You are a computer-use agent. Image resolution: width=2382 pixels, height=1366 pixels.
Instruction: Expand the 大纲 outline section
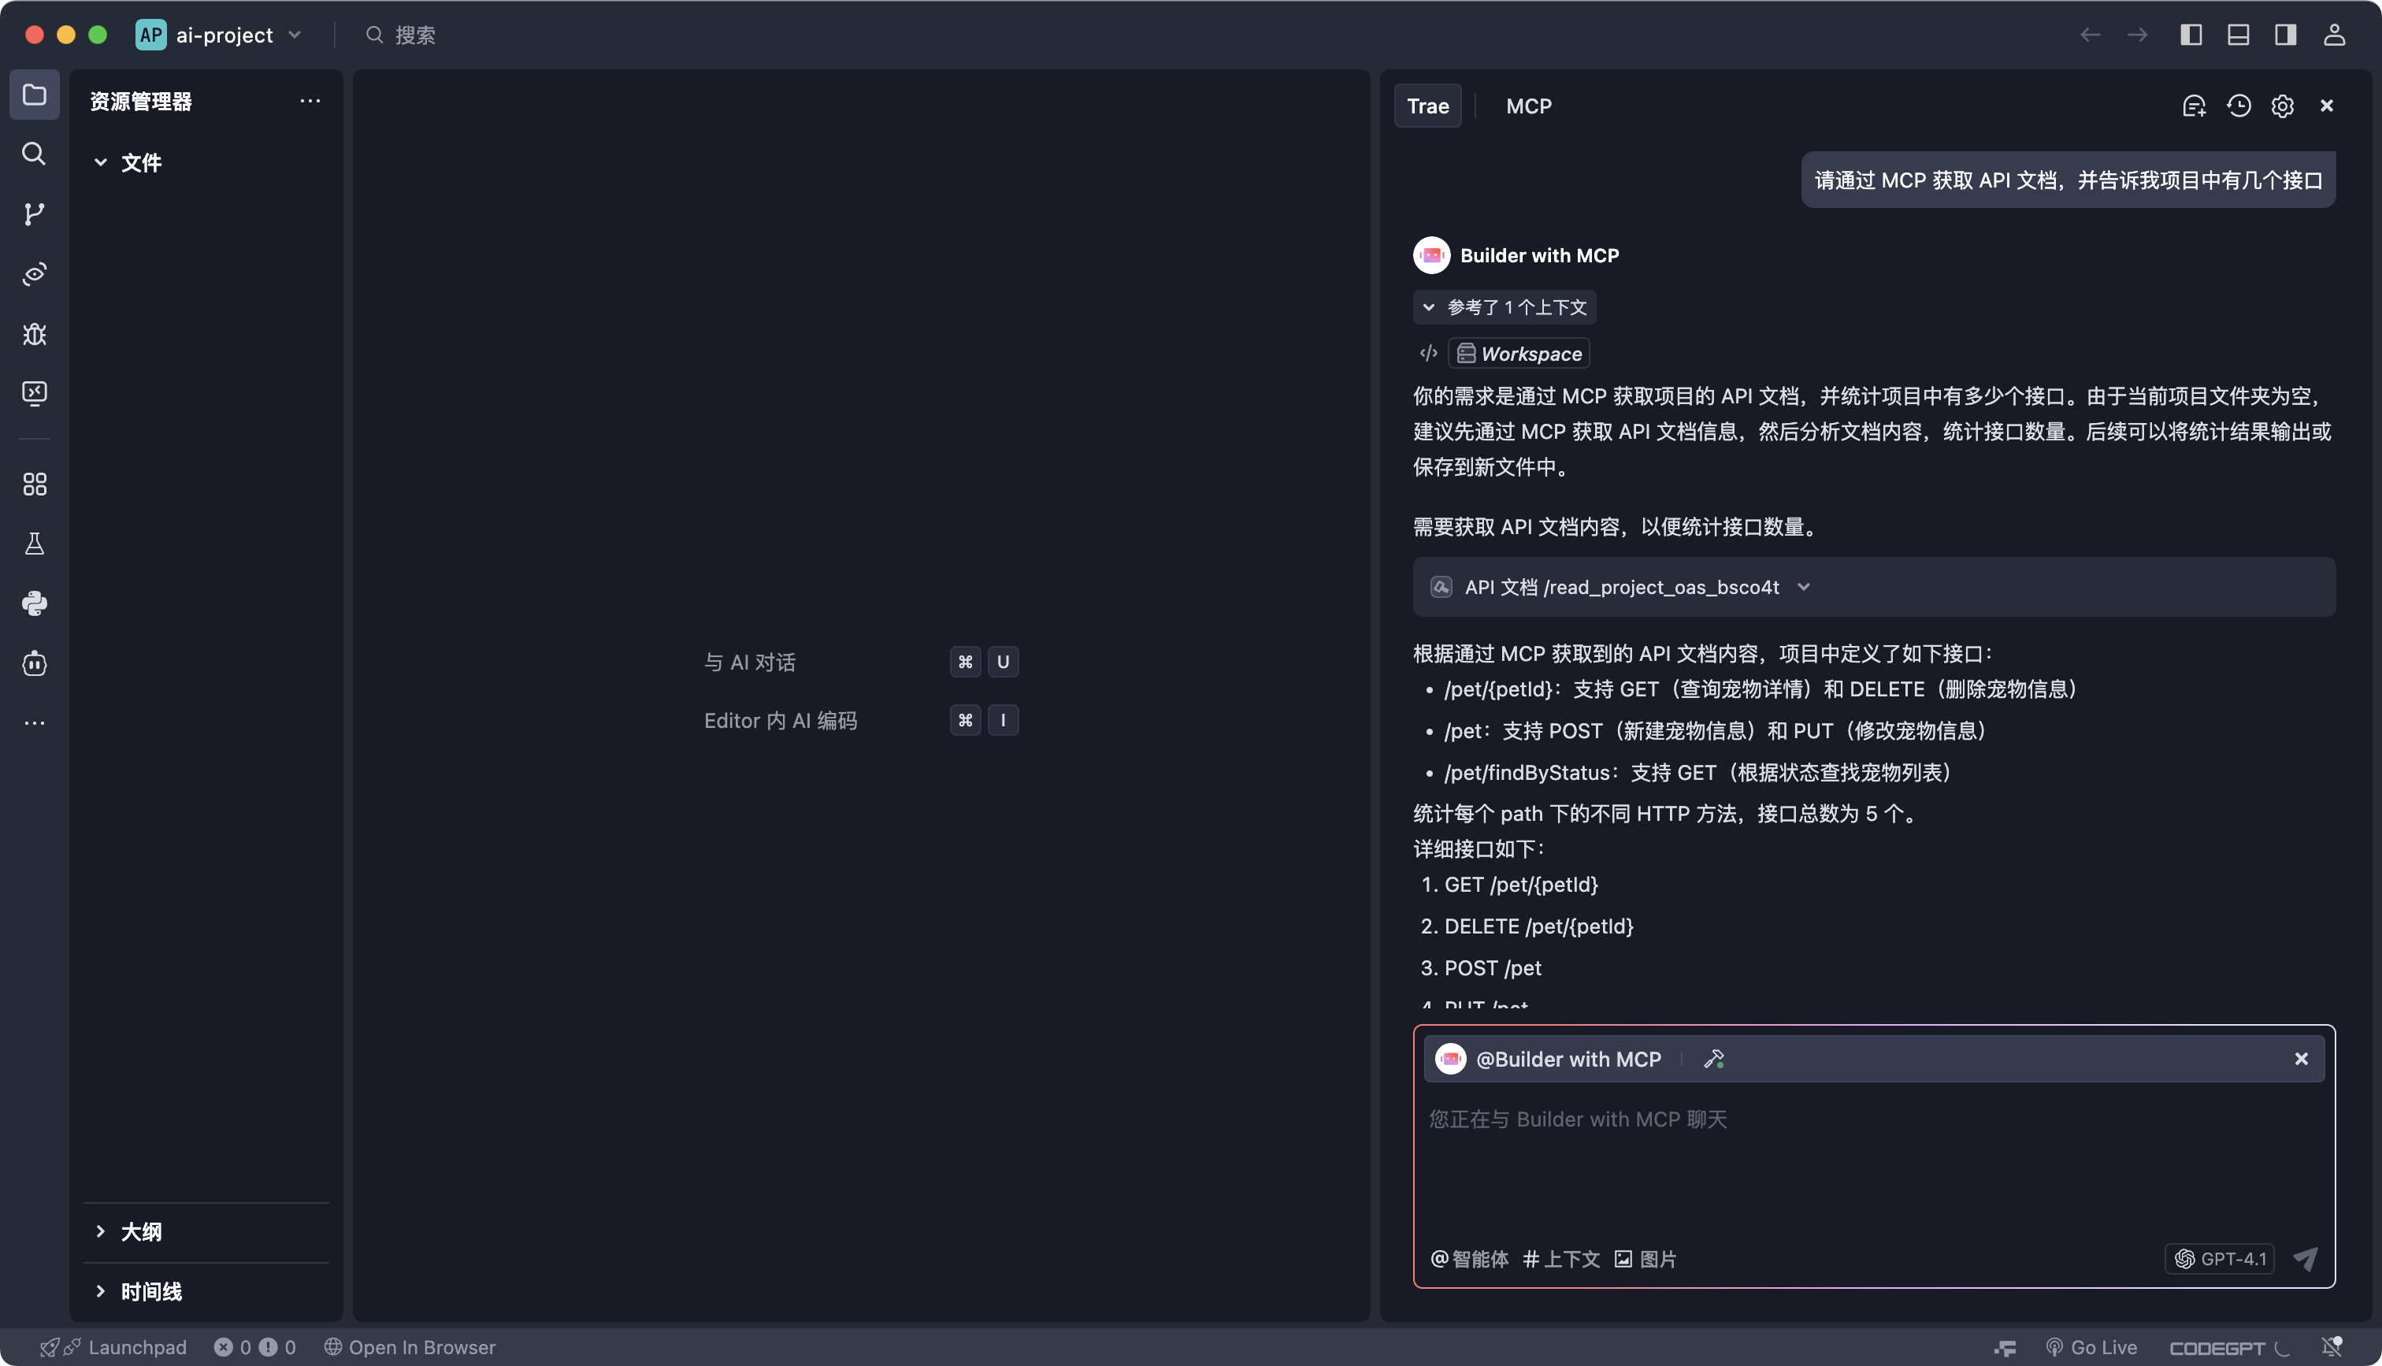141,1232
